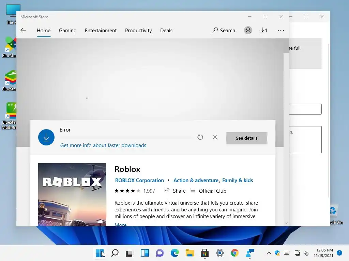Viewport: 349px width, 261px height.
Task: Open the account profile icon
Action: (248, 30)
